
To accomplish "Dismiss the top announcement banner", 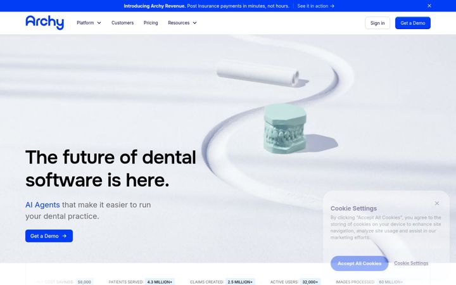I will (429, 6).
